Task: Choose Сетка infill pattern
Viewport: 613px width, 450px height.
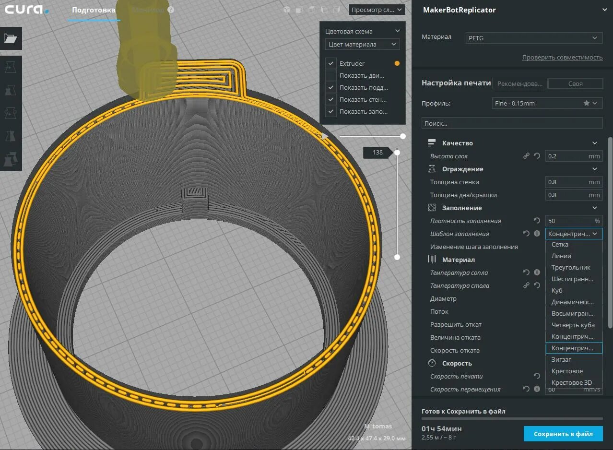Action: (x=574, y=244)
